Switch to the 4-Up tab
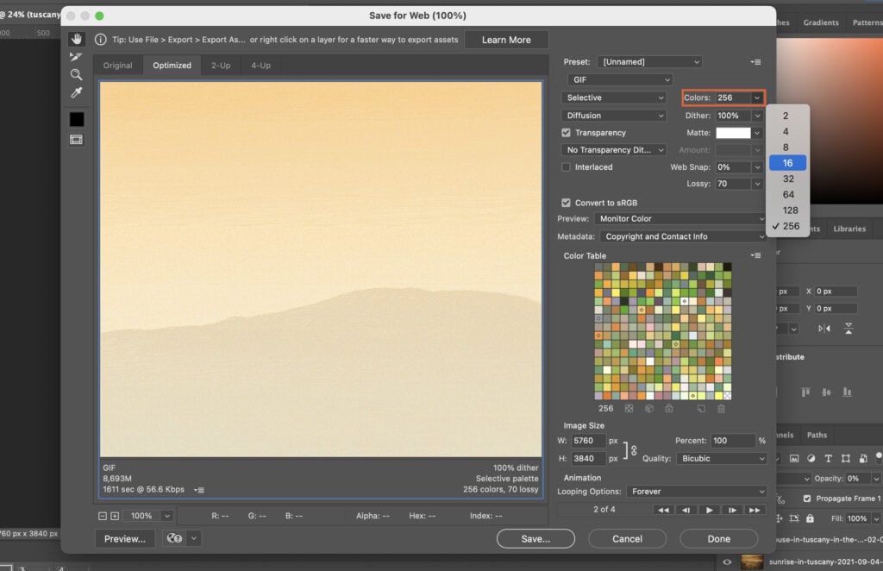This screenshot has width=883, height=571. (x=260, y=65)
